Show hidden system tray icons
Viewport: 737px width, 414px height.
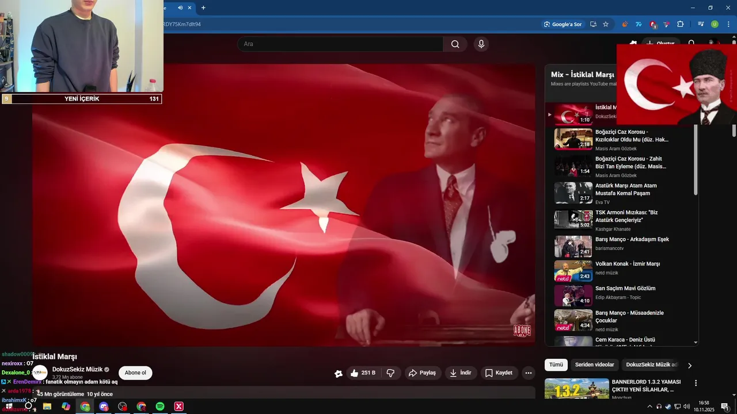(x=650, y=407)
